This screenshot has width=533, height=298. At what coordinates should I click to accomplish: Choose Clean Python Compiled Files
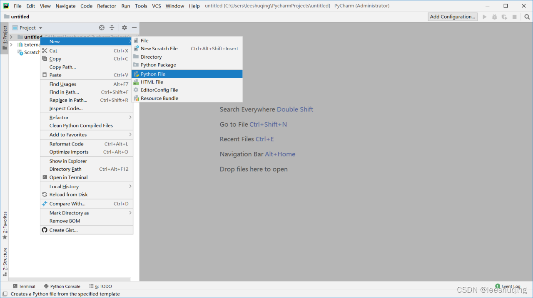(87, 126)
